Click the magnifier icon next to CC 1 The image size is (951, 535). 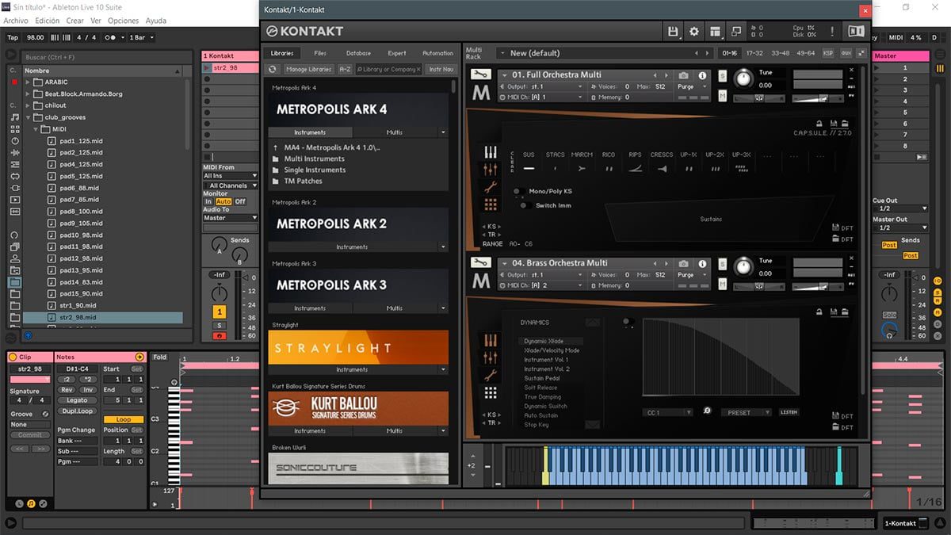707,411
